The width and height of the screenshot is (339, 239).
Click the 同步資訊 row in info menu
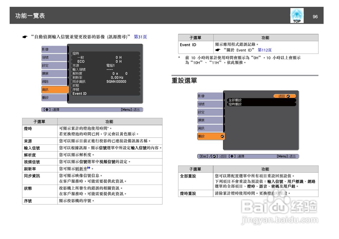tap(106, 82)
